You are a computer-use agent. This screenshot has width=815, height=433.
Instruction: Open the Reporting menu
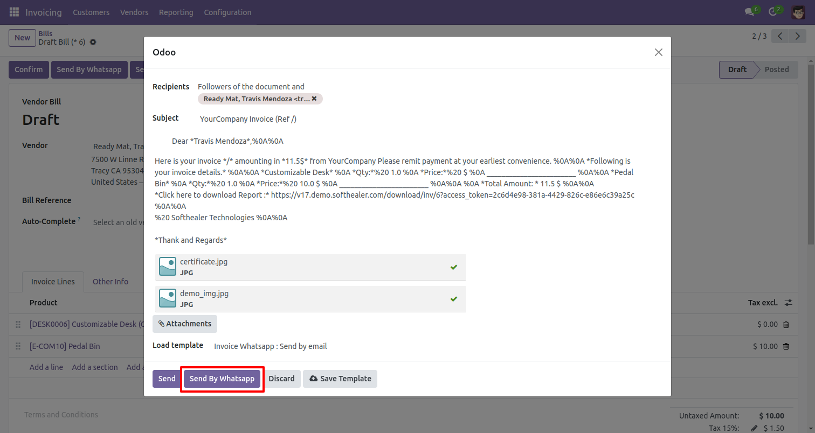(x=176, y=12)
